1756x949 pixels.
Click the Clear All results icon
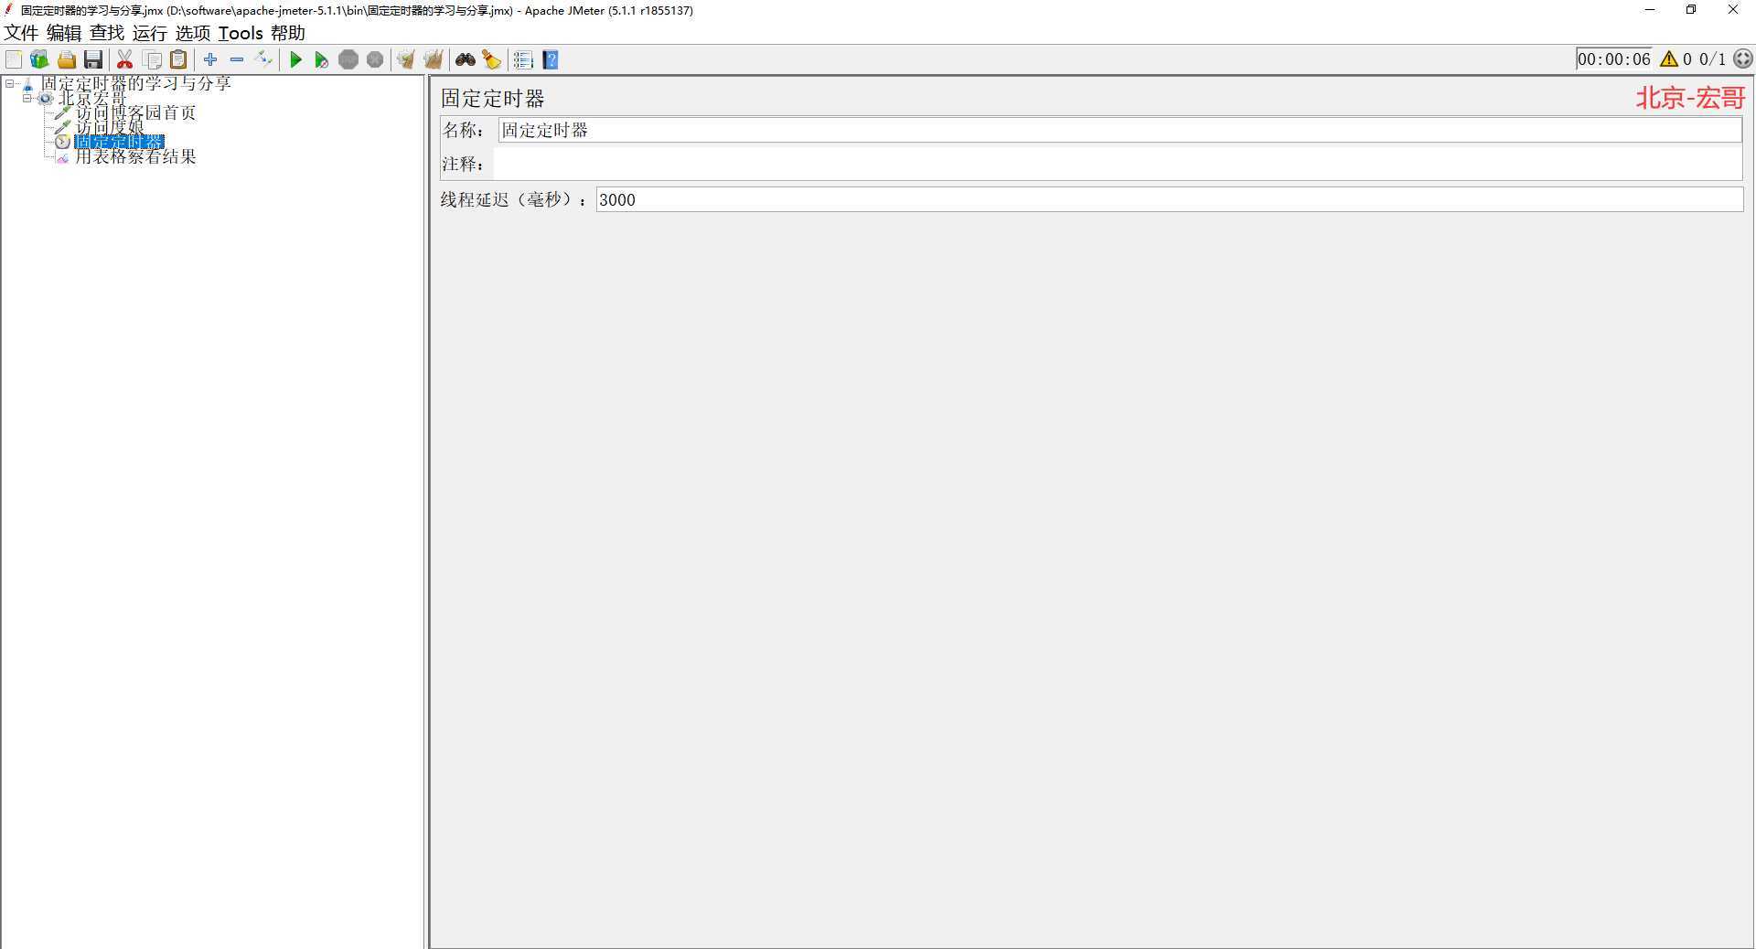pos(434,60)
